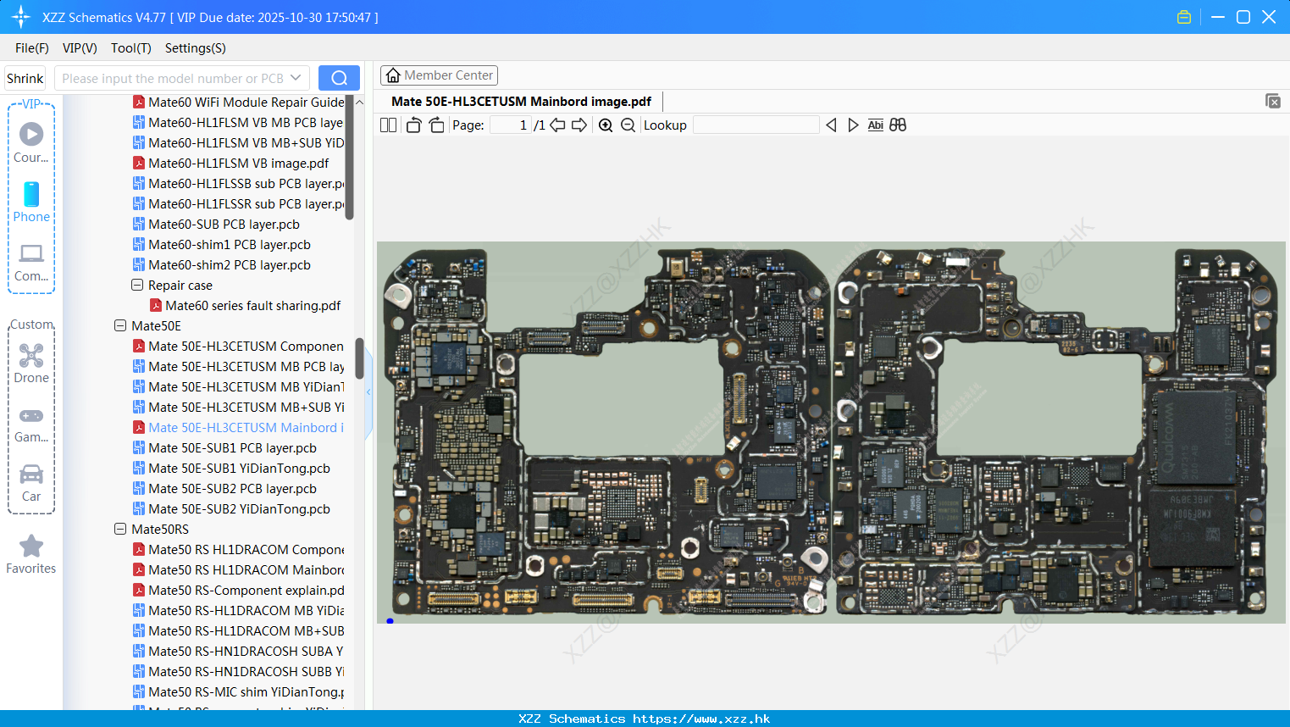This screenshot has width=1290, height=727.
Task: Open Mate60-HL1FLSM VB image.pdf
Action: click(230, 164)
